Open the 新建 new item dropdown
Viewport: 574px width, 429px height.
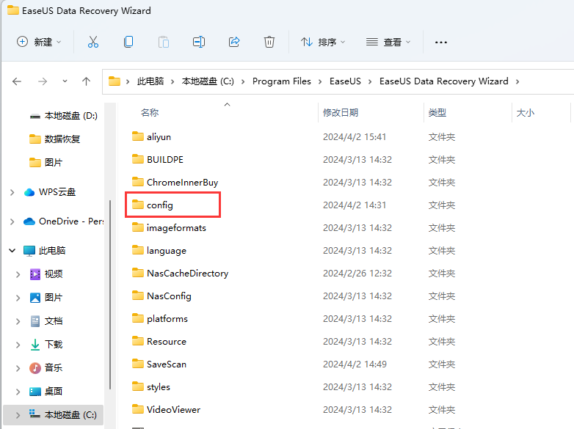pyautogui.click(x=39, y=42)
